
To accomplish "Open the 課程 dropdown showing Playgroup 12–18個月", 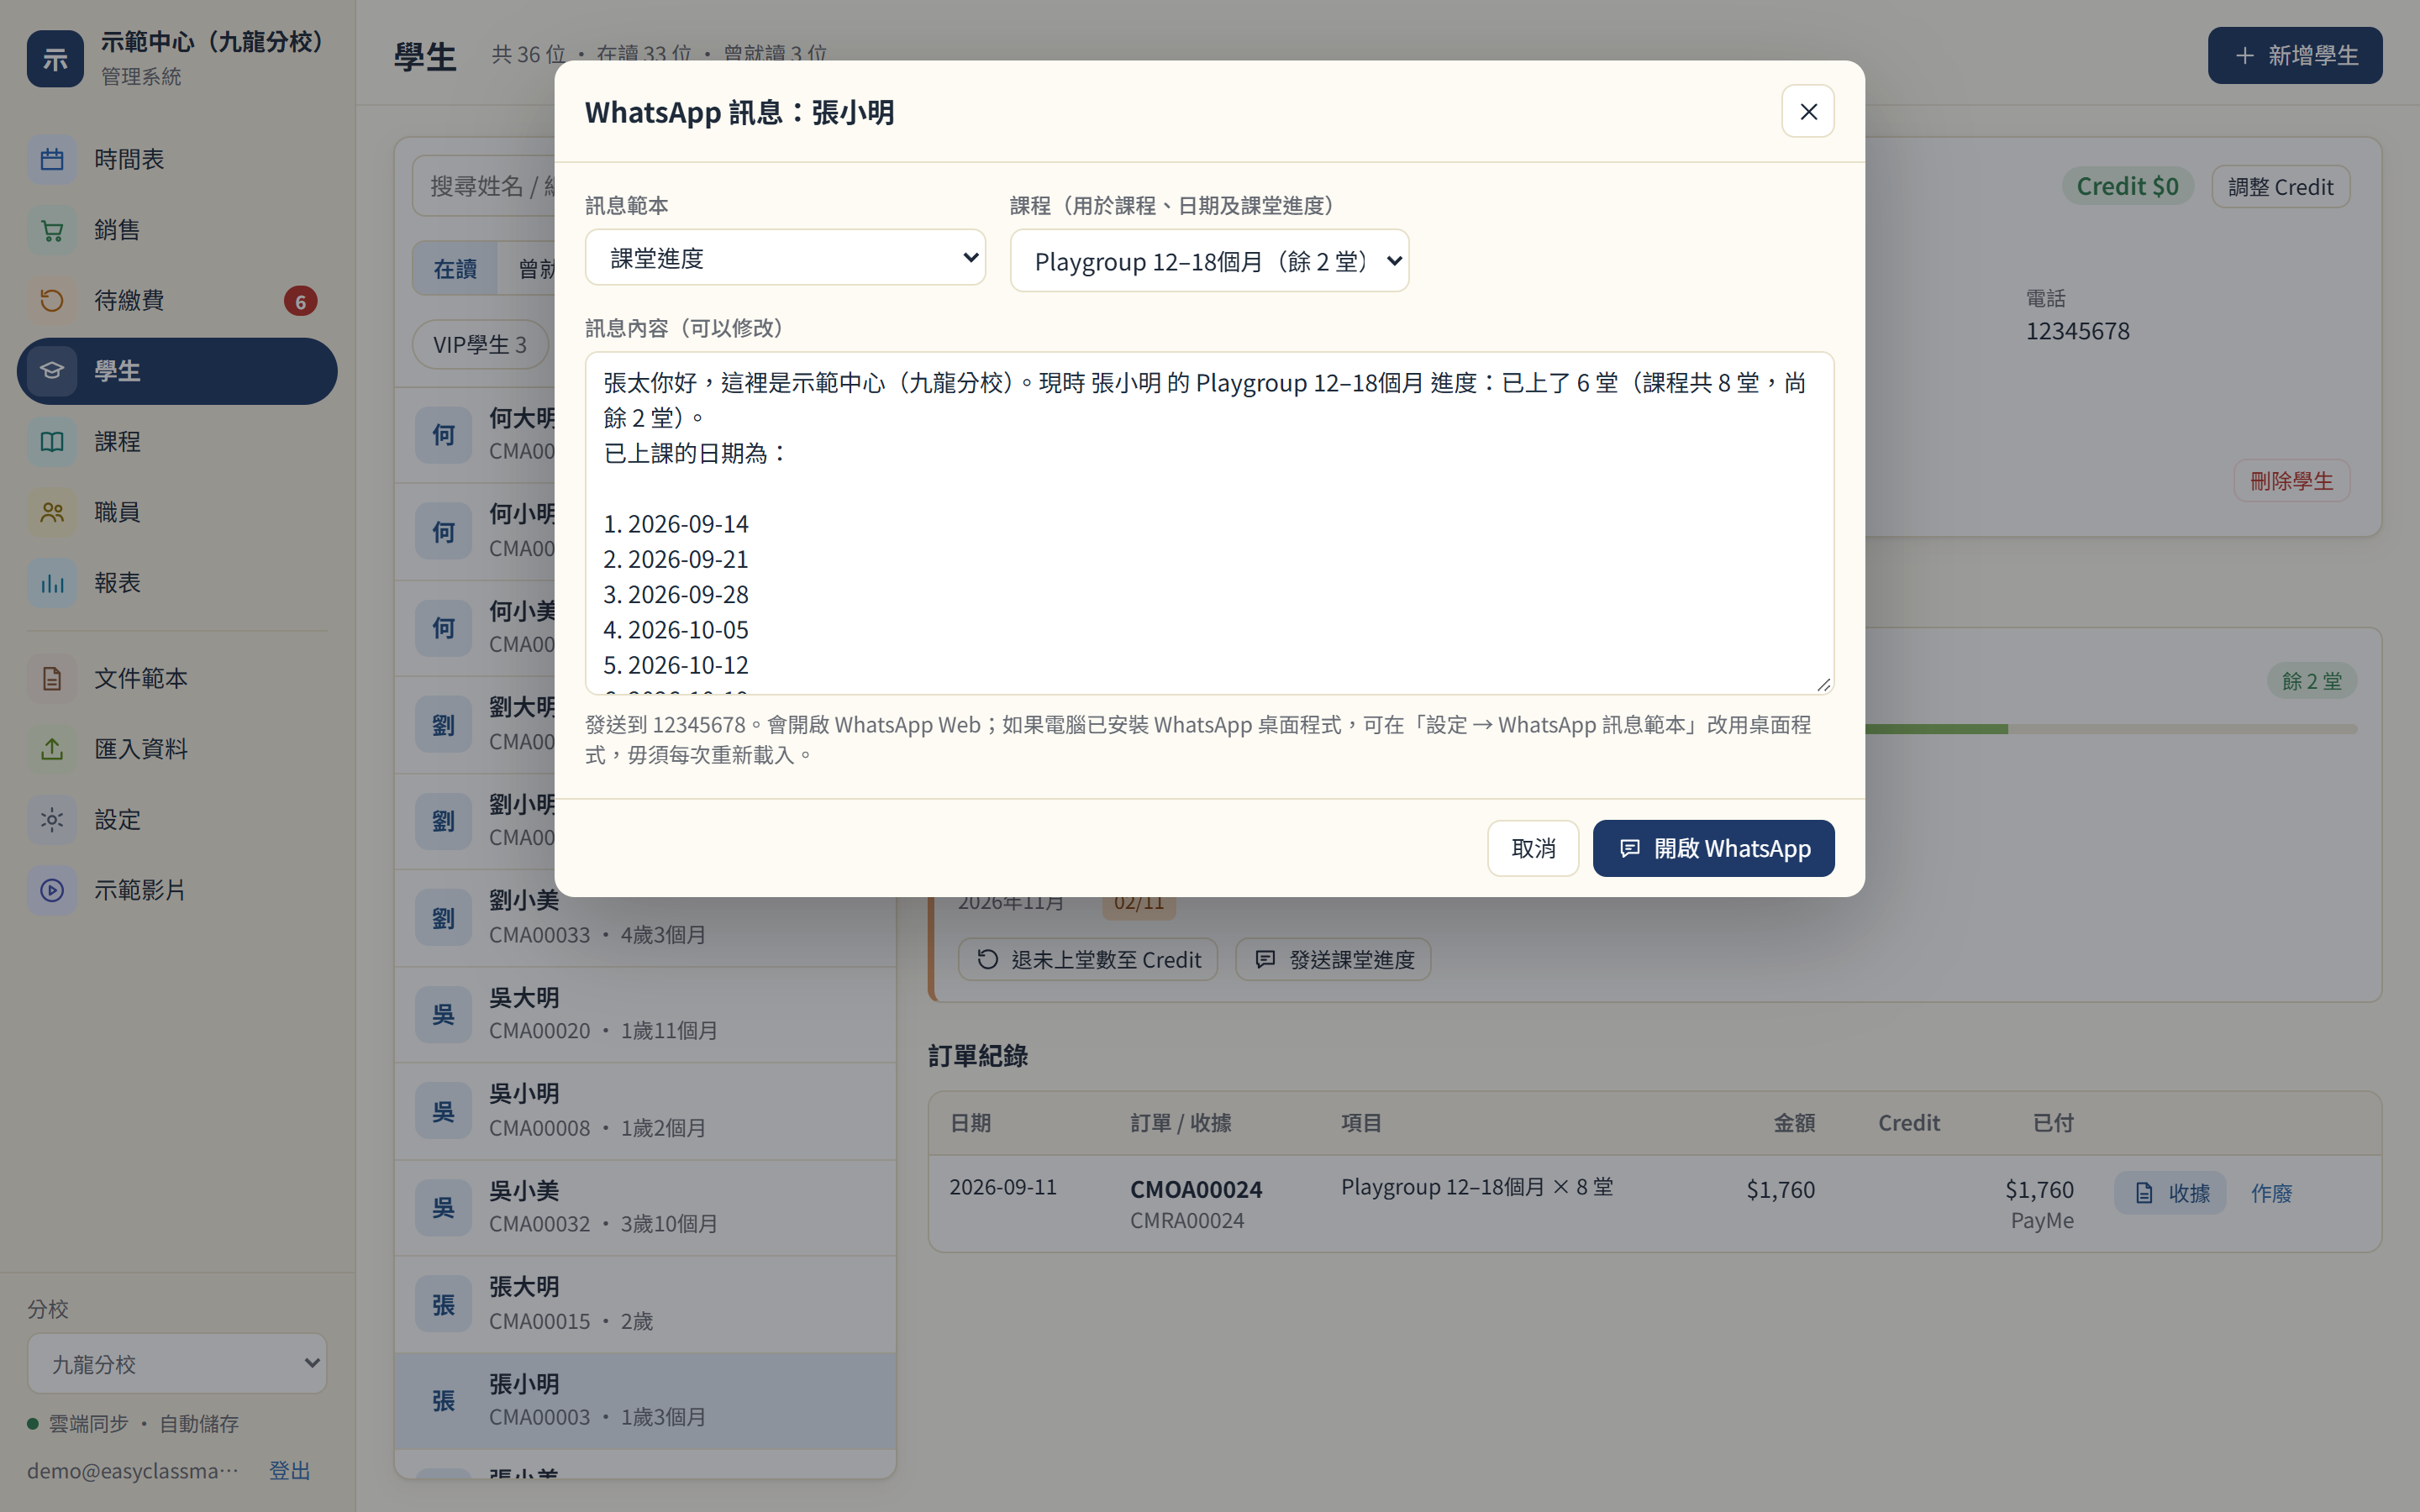I will click(1209, 261).
